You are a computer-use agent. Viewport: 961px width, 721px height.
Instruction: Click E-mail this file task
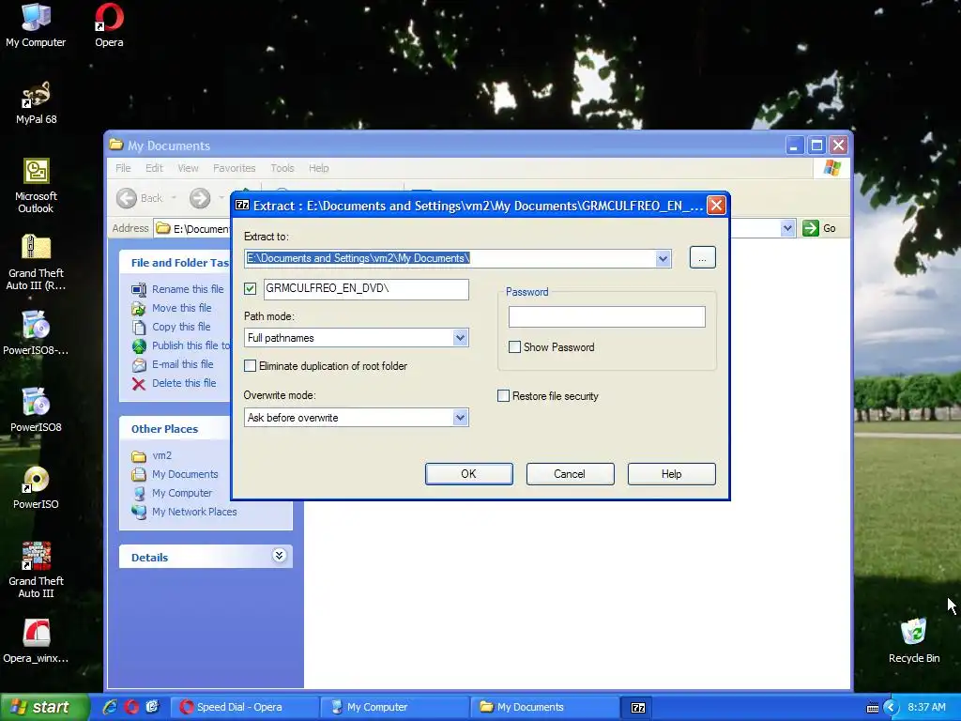click(182, 364)
